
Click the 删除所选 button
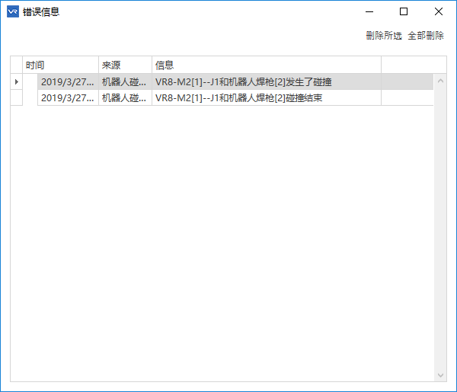pyautogui.click(x=383, y=36)
